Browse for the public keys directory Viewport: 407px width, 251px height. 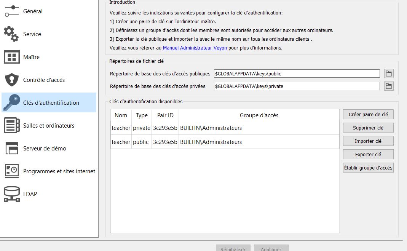[388, 73]
